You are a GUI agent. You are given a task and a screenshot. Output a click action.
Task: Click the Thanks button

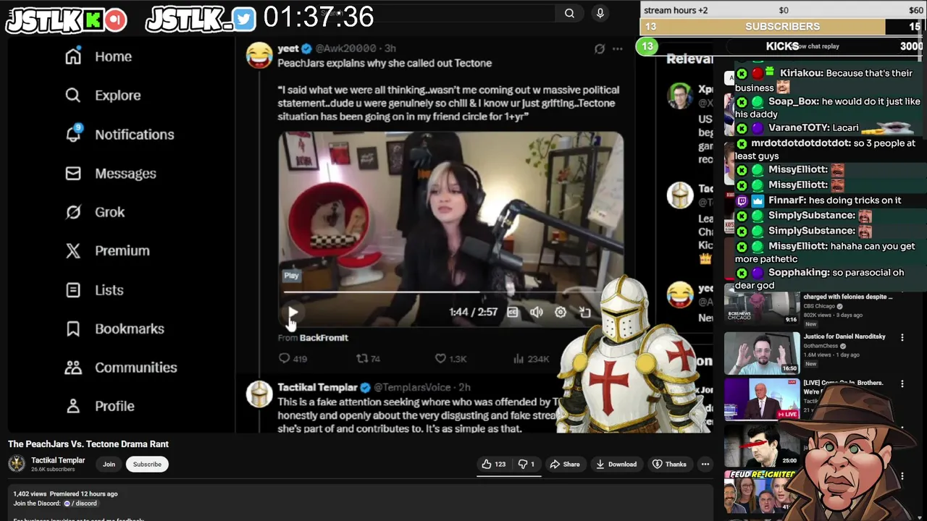[669, 464]
